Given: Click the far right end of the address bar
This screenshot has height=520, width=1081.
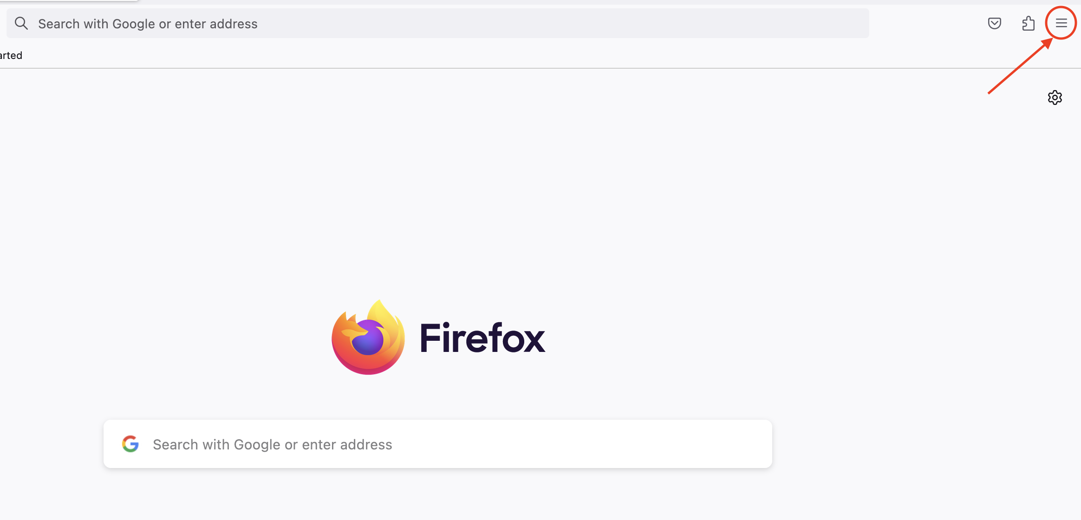Looking at the screenshot, I should [x=859, y=23].
